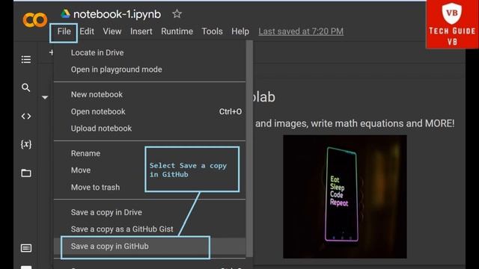Choose Move to trash
Viewport: 479px width, 269px height.
(x=95, y=188)
